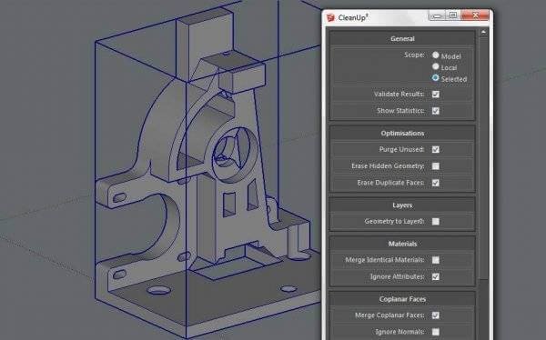Screen dimensions: 546x340
Task: Uncheck Merge Coplanar Faces checkbox
Action: point(436,315)
